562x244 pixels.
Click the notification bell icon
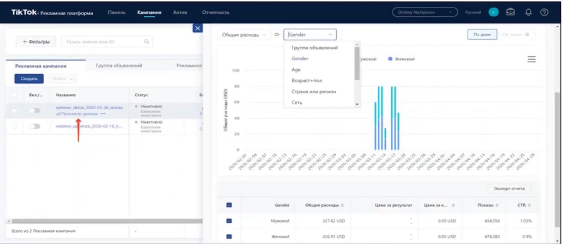(x=529, y=12)
